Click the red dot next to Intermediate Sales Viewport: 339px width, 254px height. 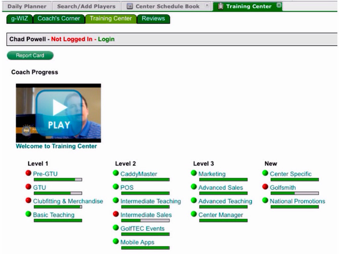116,214
